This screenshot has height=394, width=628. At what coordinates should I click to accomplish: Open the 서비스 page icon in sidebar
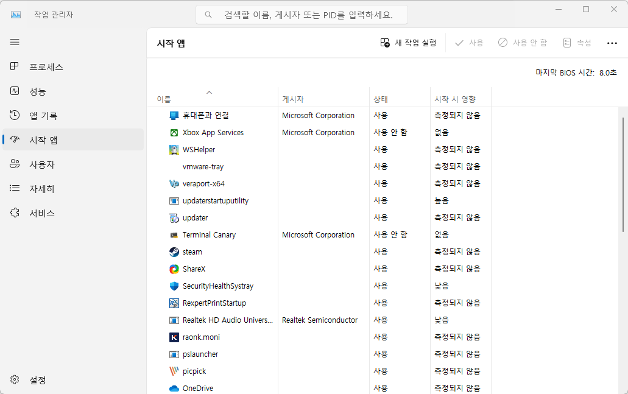coord(15,213)
